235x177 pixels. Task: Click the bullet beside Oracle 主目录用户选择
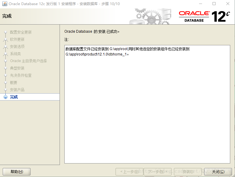[x=6, y=61]
